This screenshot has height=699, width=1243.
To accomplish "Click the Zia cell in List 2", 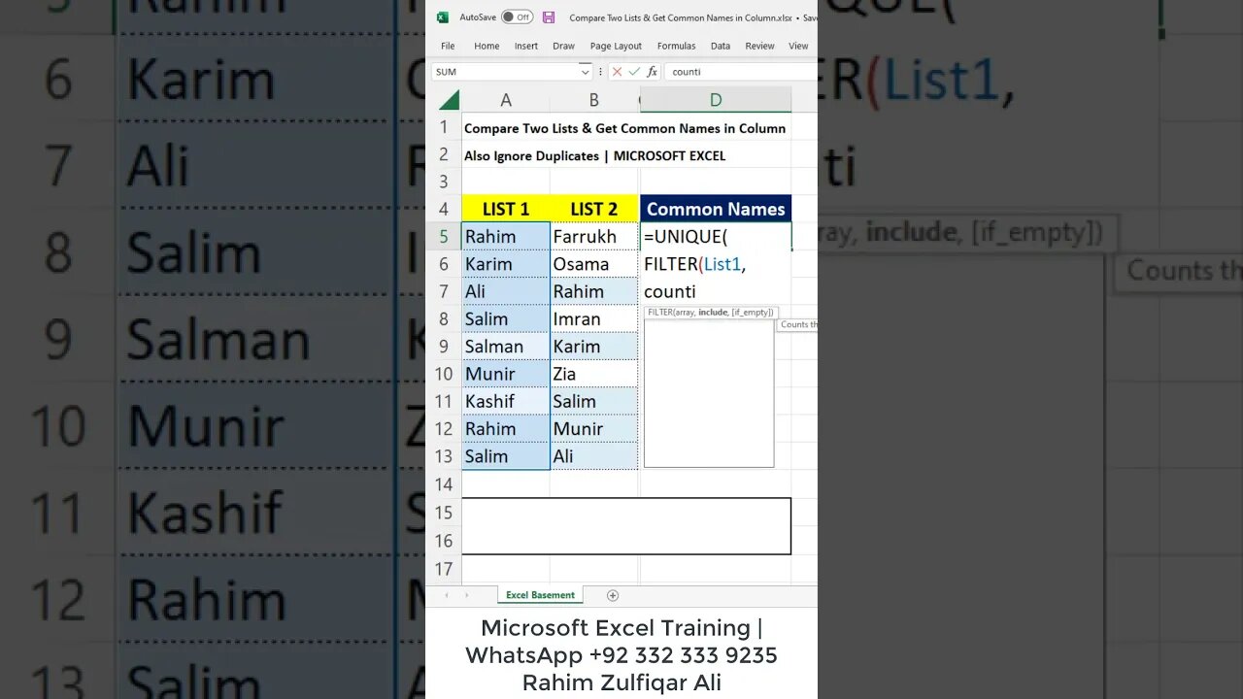I will (x=593, y=374).
